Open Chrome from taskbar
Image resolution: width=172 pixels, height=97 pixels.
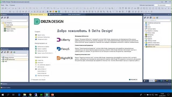click(30, 95)
